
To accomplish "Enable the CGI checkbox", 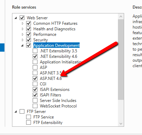I will coord(35,84).
